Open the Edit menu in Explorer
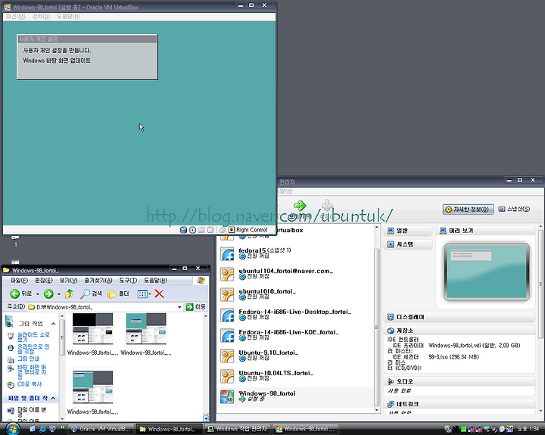 (44, 281)
